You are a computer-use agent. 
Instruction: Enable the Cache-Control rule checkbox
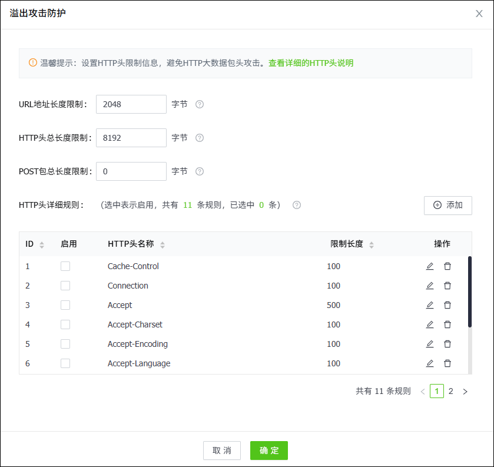pos(65,266)
